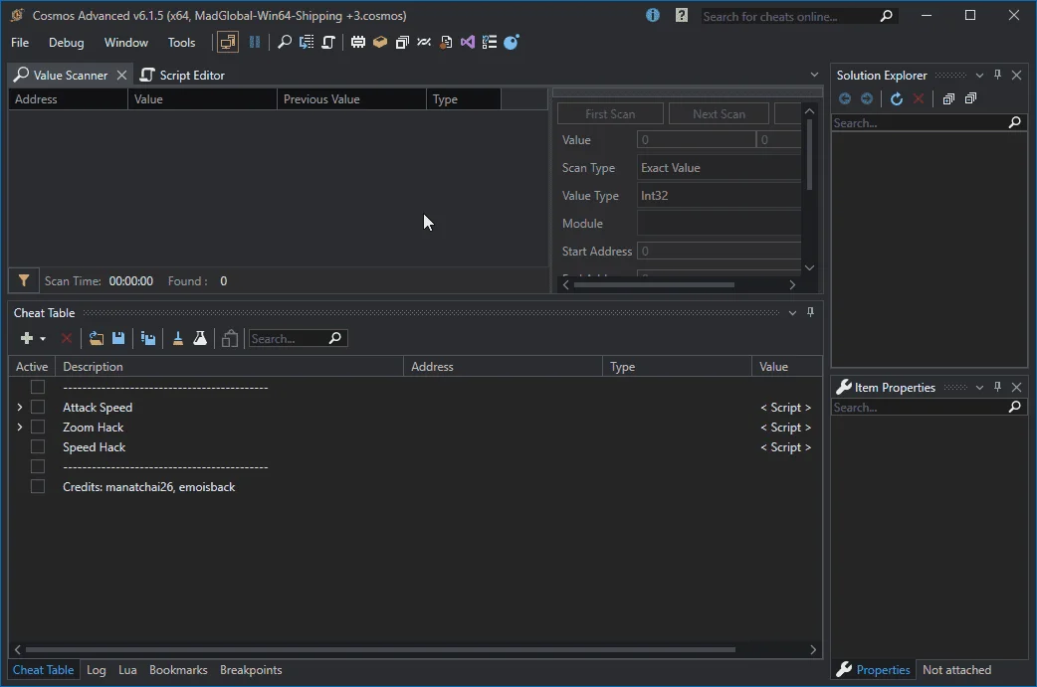Viewport: 1037px width, 687px height.
Task: Pin the Cheat Table panel
Action: [811, 312]
